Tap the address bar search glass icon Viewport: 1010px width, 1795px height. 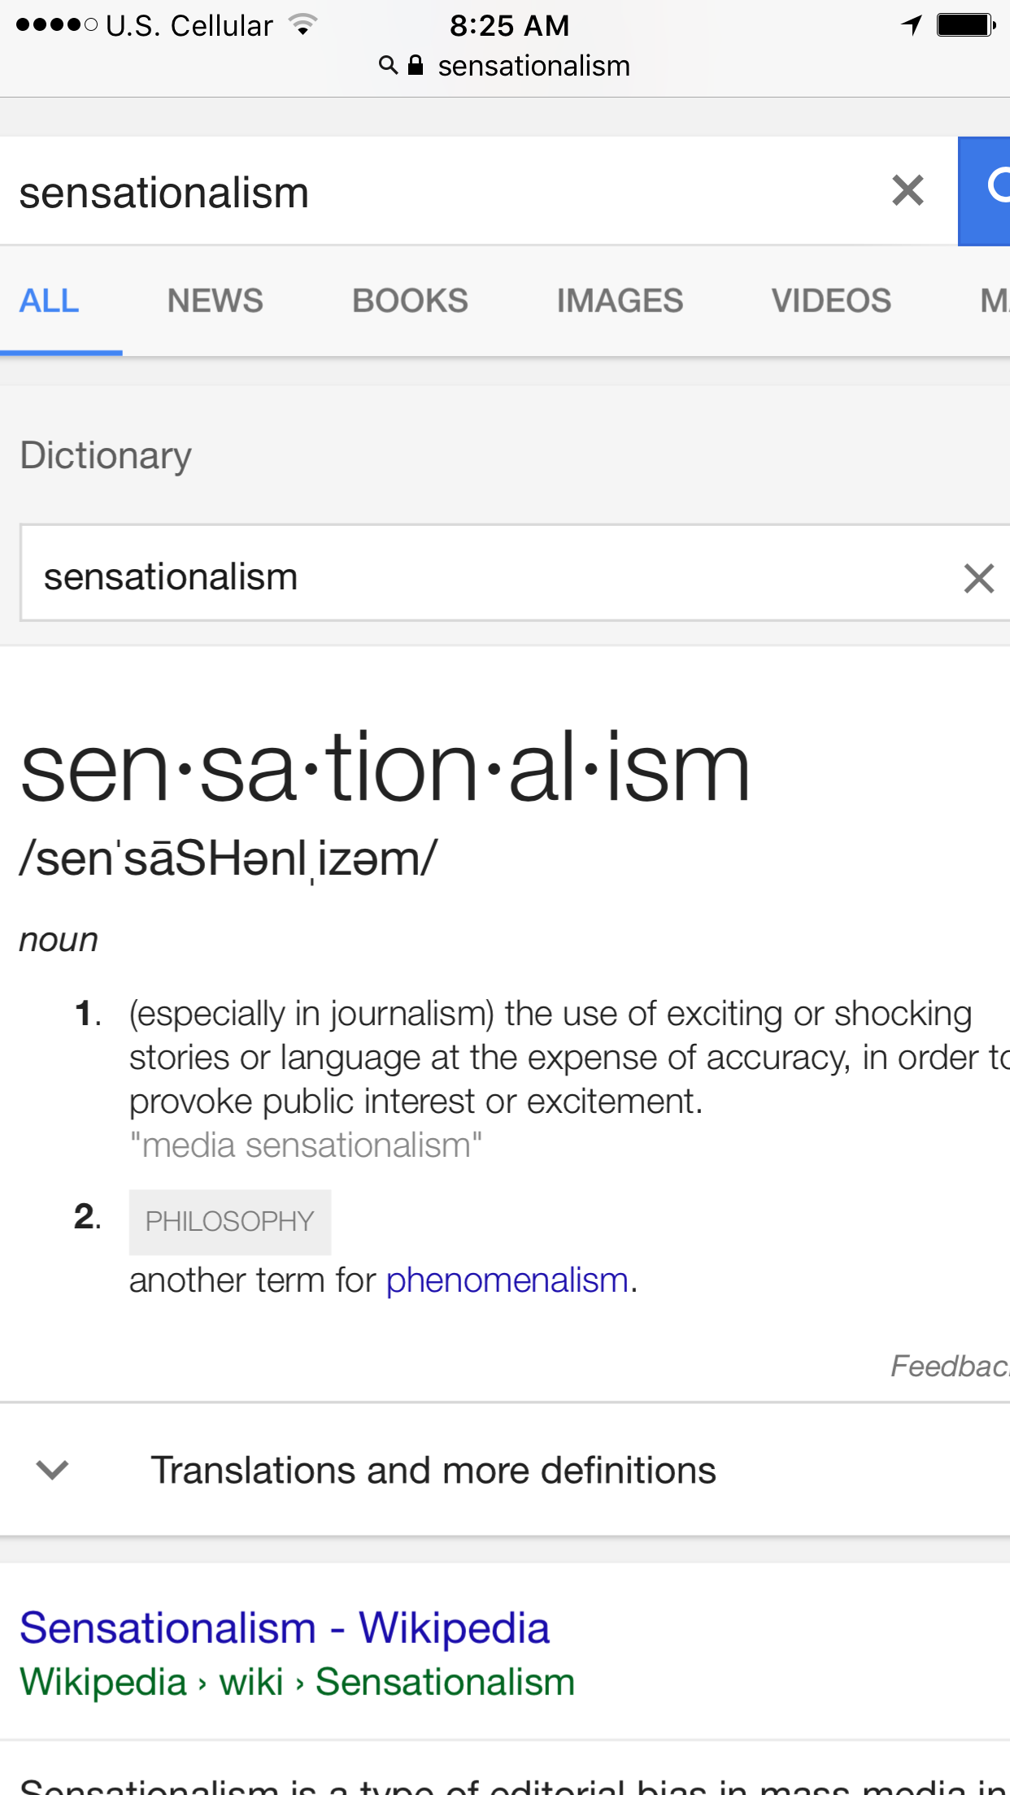point(389,65)
